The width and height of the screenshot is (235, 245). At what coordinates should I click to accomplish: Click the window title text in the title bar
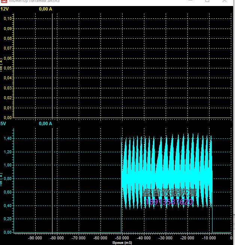click(x=34, y=1)
